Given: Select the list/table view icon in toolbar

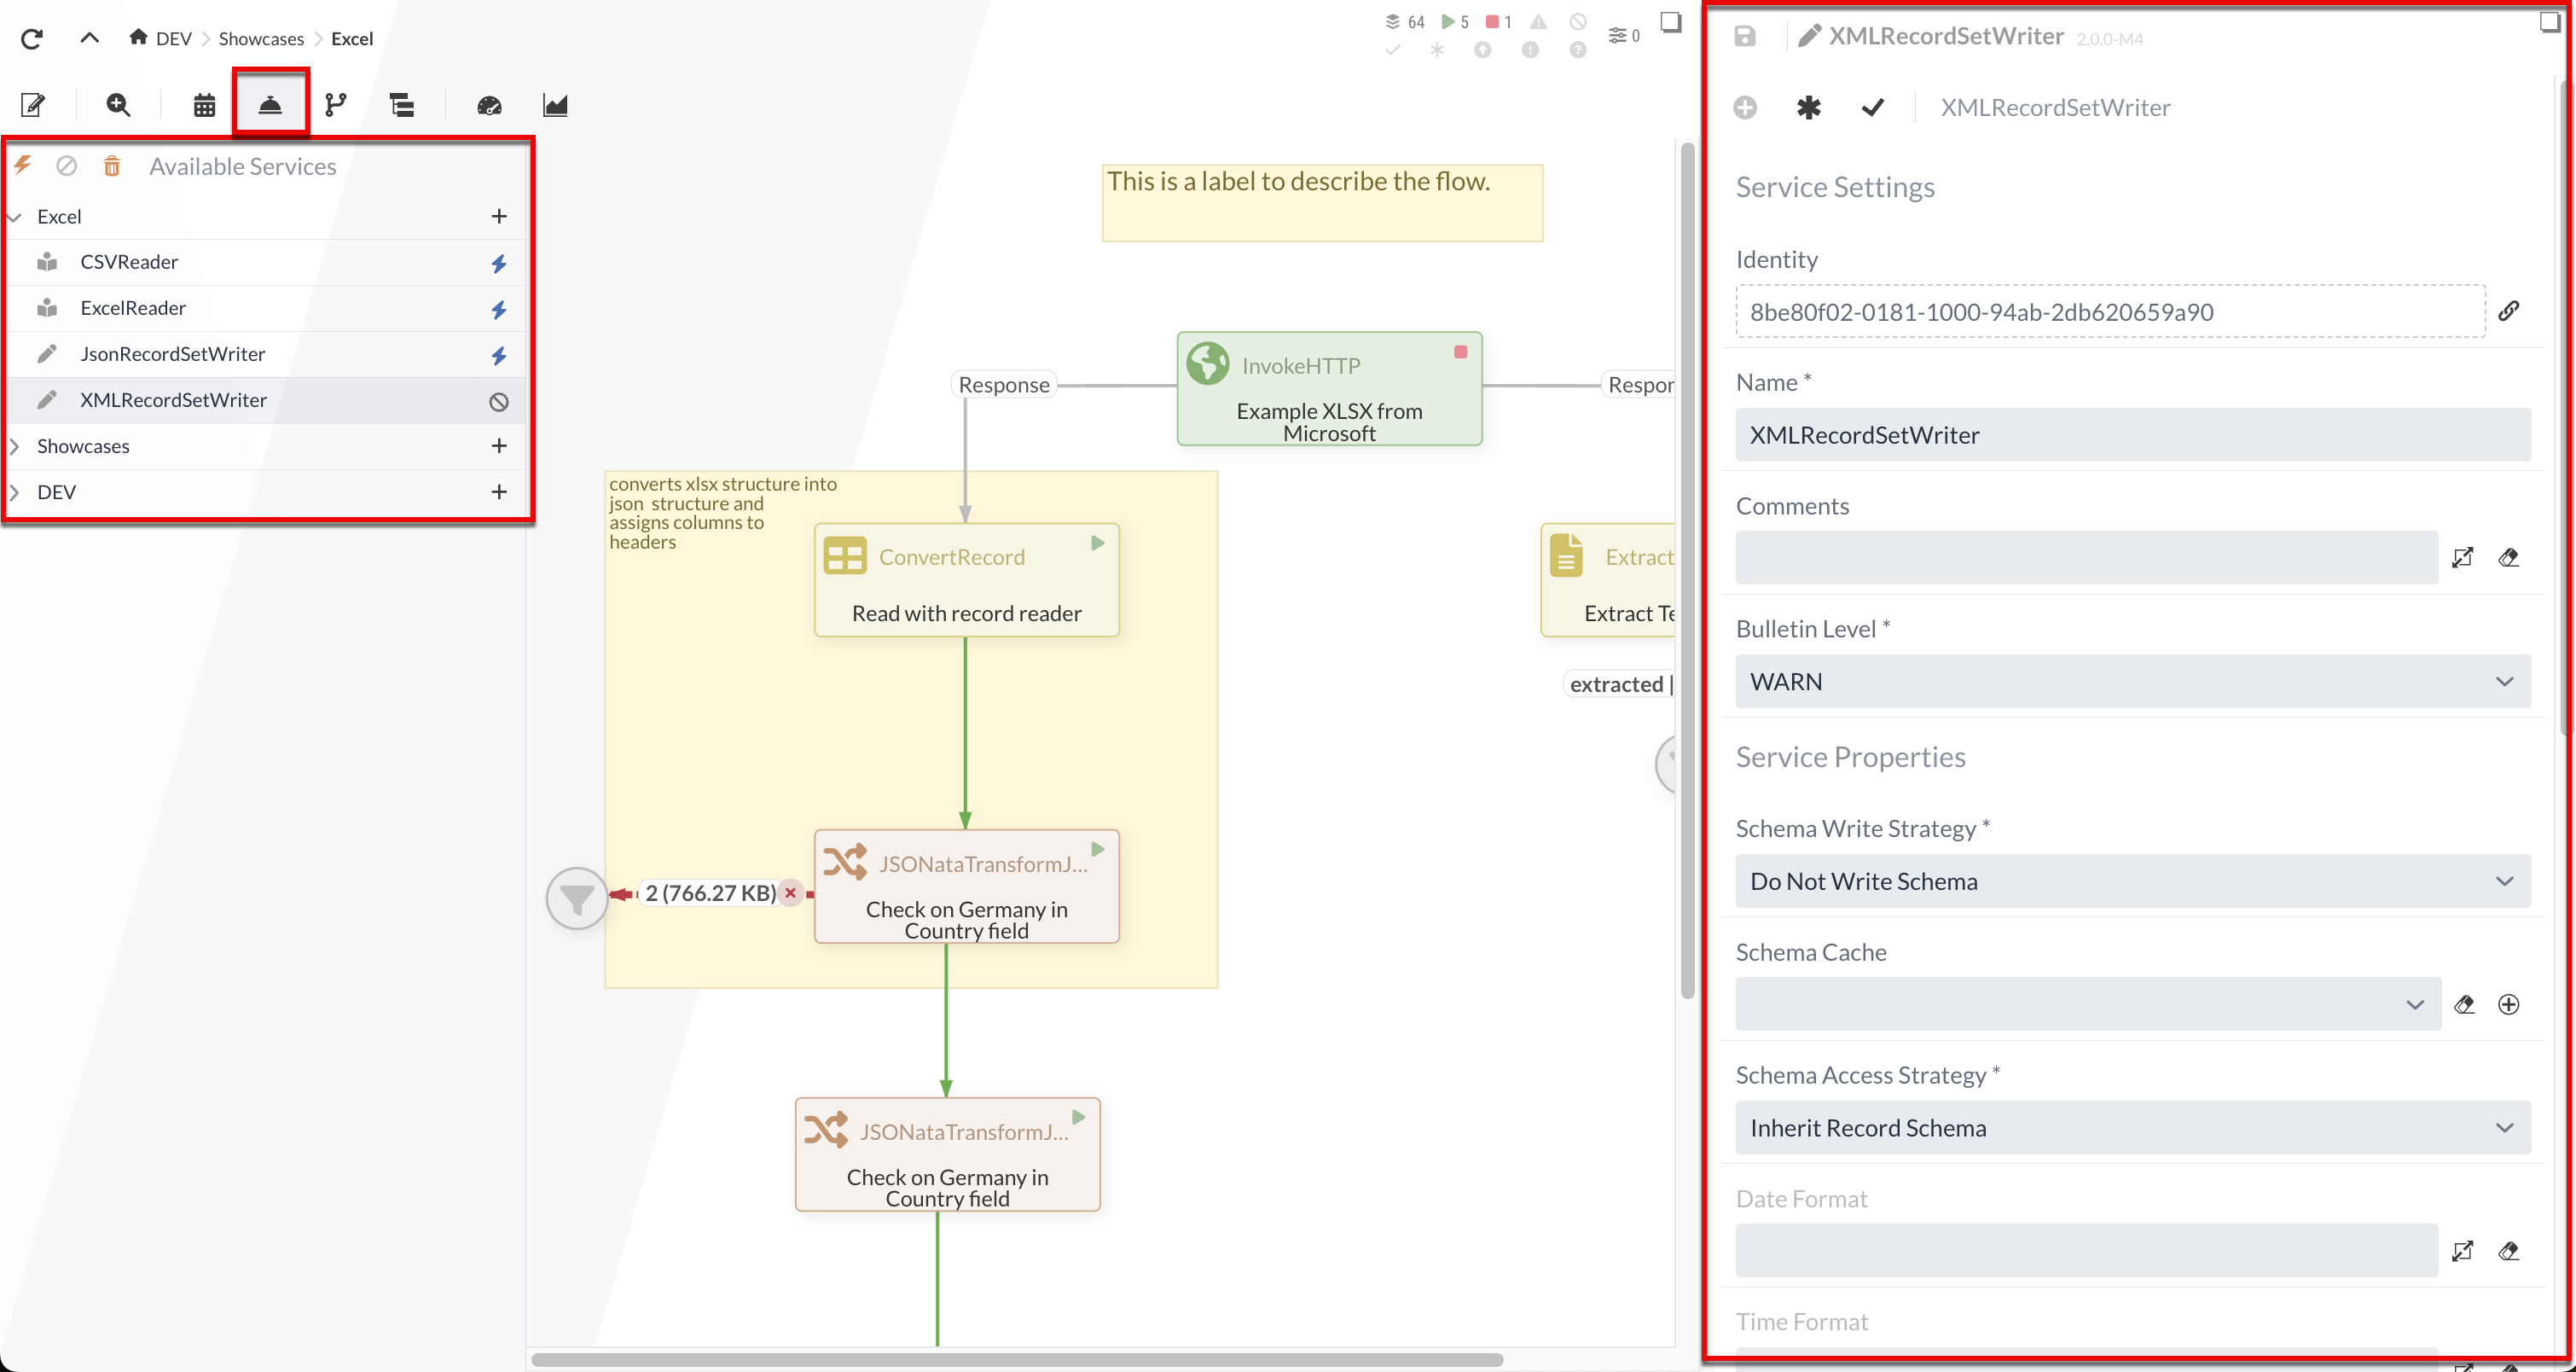Looking at the screenshot, I should [x=402, y=104].
